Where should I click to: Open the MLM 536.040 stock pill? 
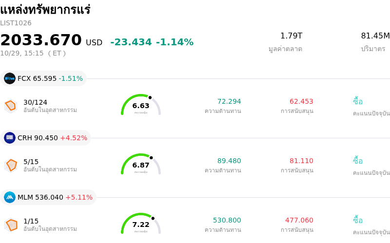[48, 197]
